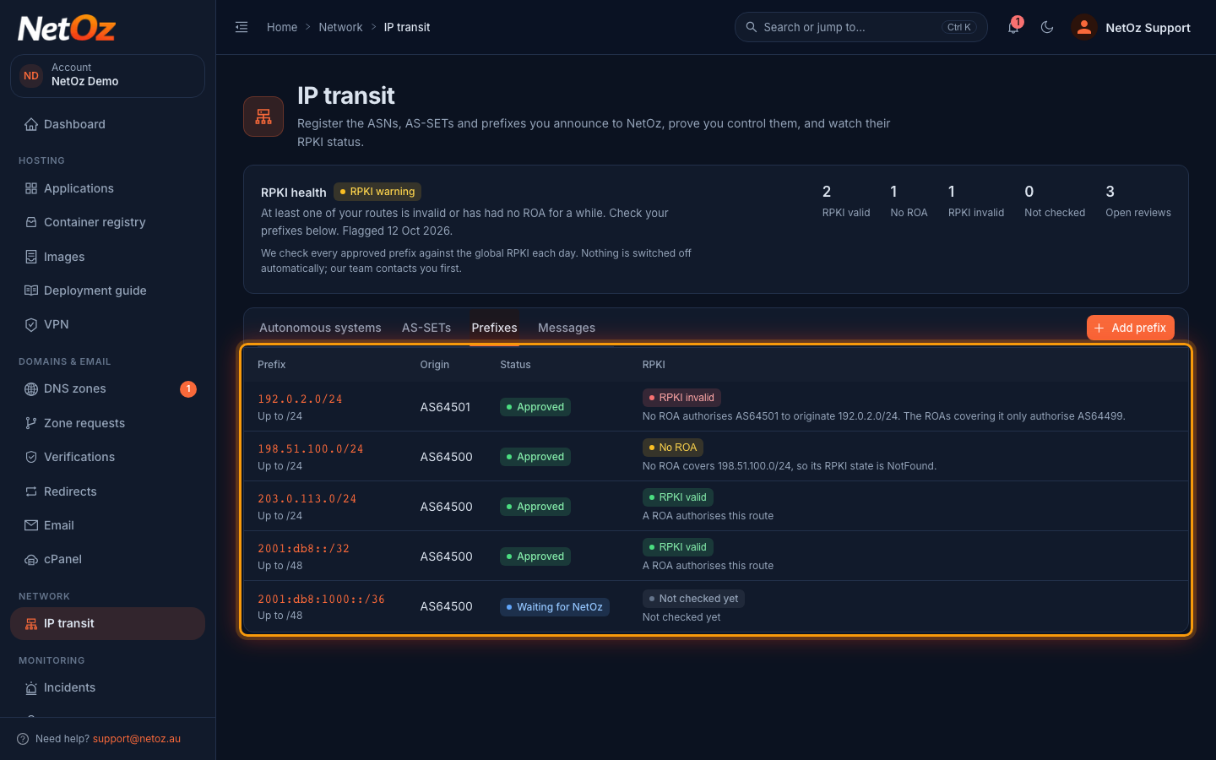Focus the Search or jump to field
The height and width of the screenshot is (760, 1216).
coord(860,27)
